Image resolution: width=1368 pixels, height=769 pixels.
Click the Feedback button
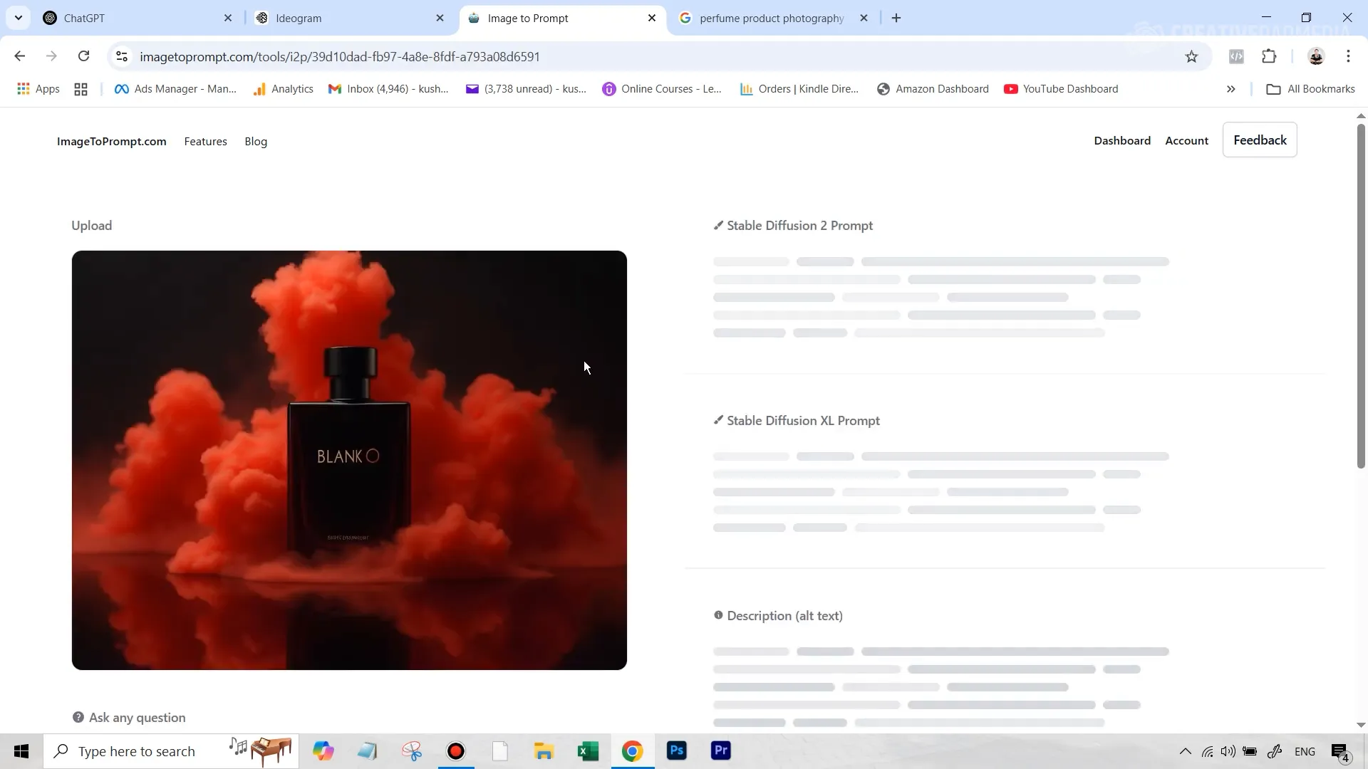[1259, 140]
